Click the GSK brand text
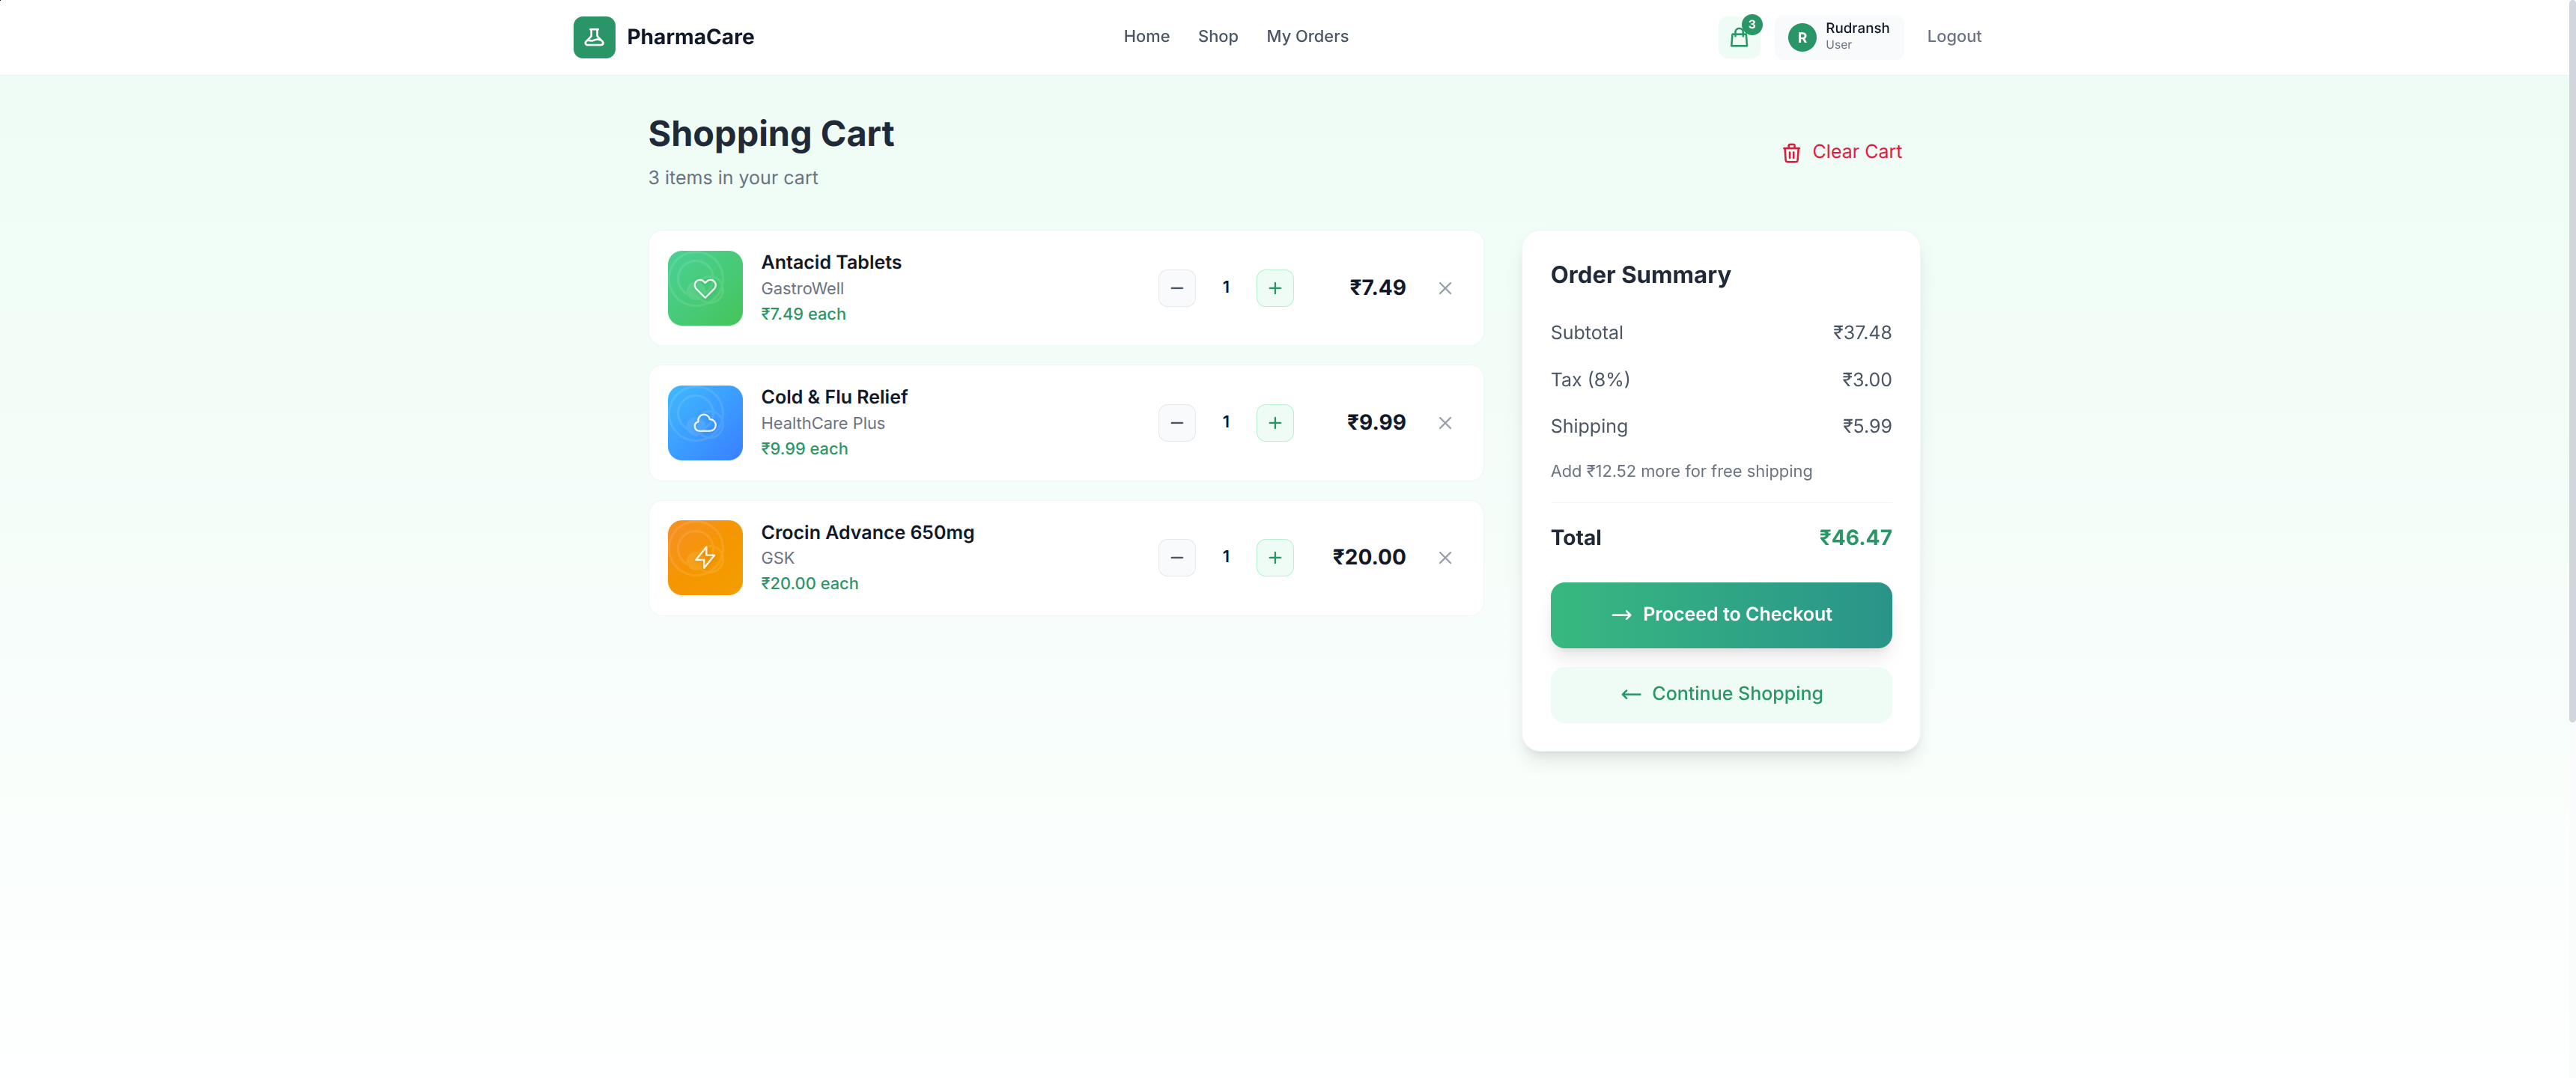The height and width of the screenshot is (1078, 2576). pos(777,558)
